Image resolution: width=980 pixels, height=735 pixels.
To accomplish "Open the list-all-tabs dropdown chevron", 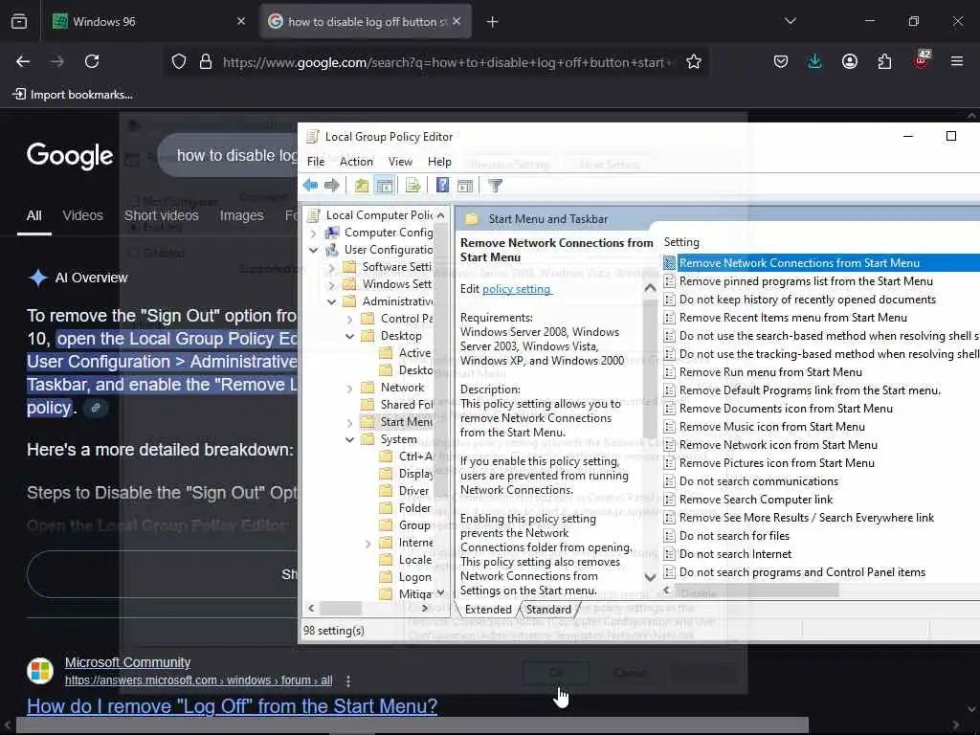I will pos(790,21).
